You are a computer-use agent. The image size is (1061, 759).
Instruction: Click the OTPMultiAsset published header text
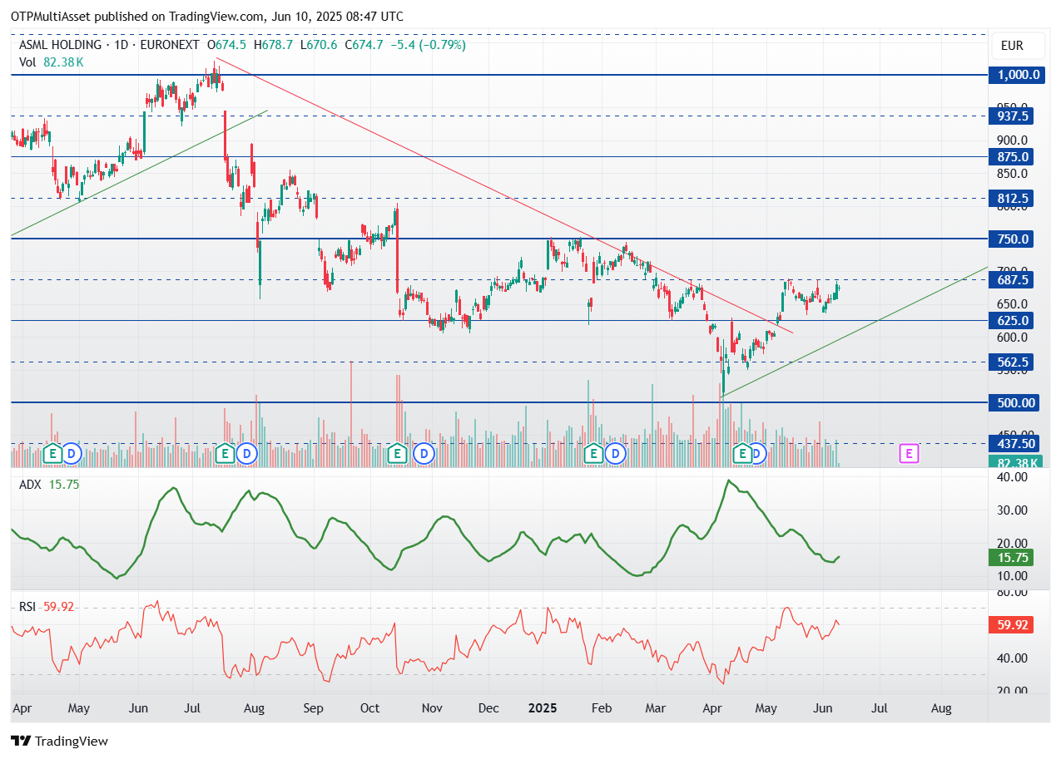207,16
